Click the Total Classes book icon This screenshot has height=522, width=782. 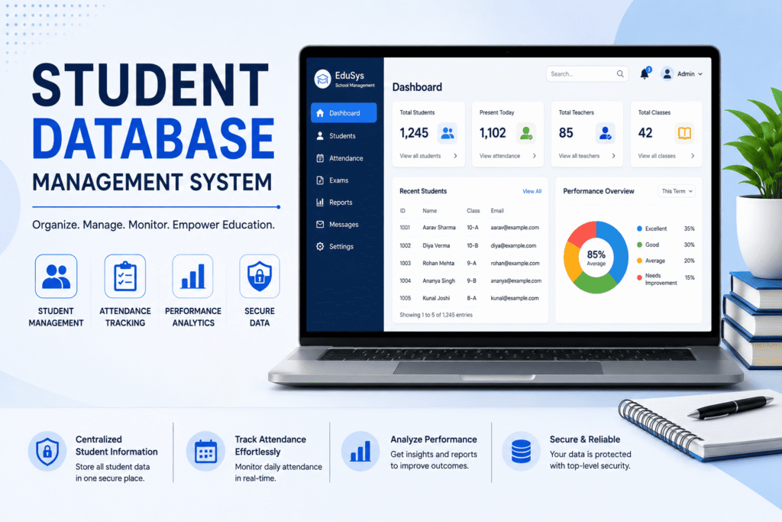[x=684, y=133]
